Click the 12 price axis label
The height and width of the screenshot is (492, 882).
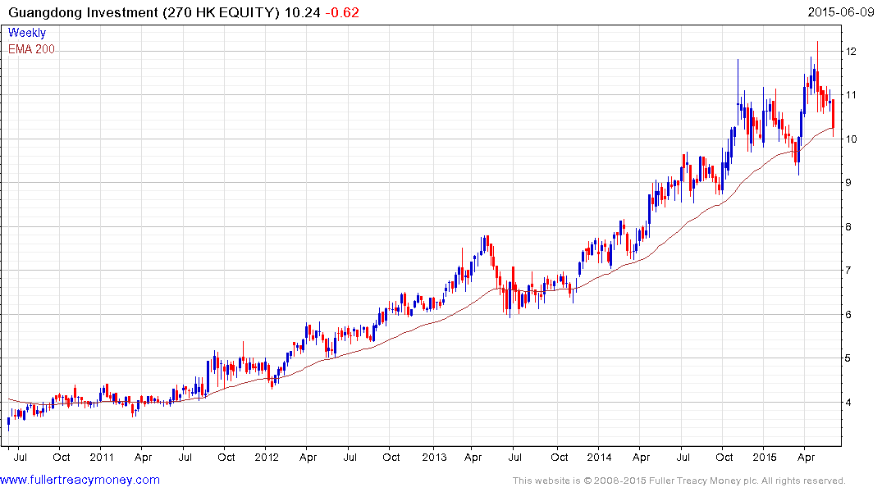851,51
